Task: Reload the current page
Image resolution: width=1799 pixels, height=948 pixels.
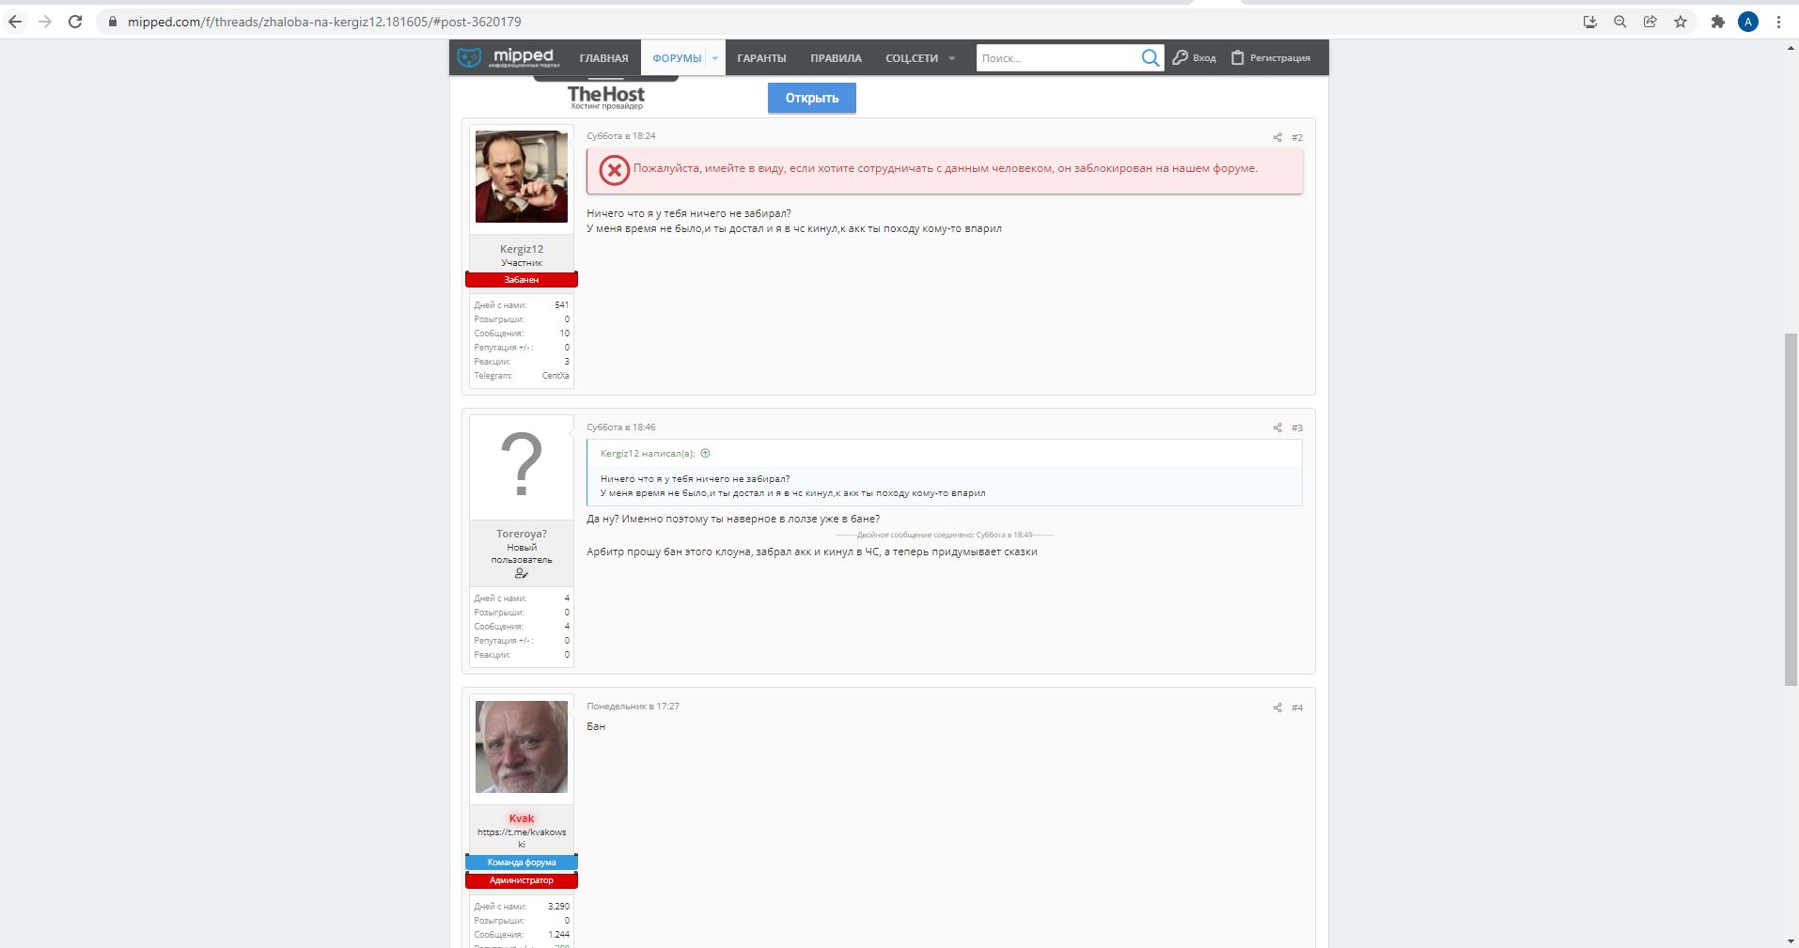Action: click(75, 22)
